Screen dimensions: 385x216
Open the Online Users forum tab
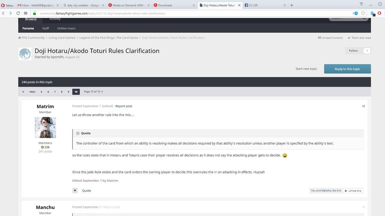[x=66, y=28]
